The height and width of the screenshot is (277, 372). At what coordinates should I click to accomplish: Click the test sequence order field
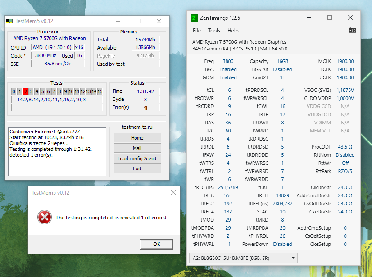point(57,100)
